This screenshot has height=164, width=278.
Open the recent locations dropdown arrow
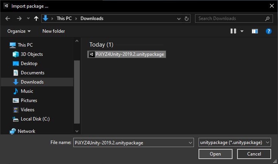(x=28, y=18)
